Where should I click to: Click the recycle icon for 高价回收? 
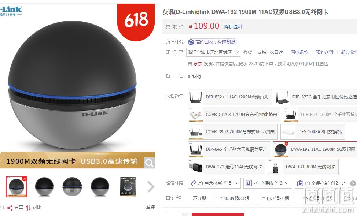(191, 42)
